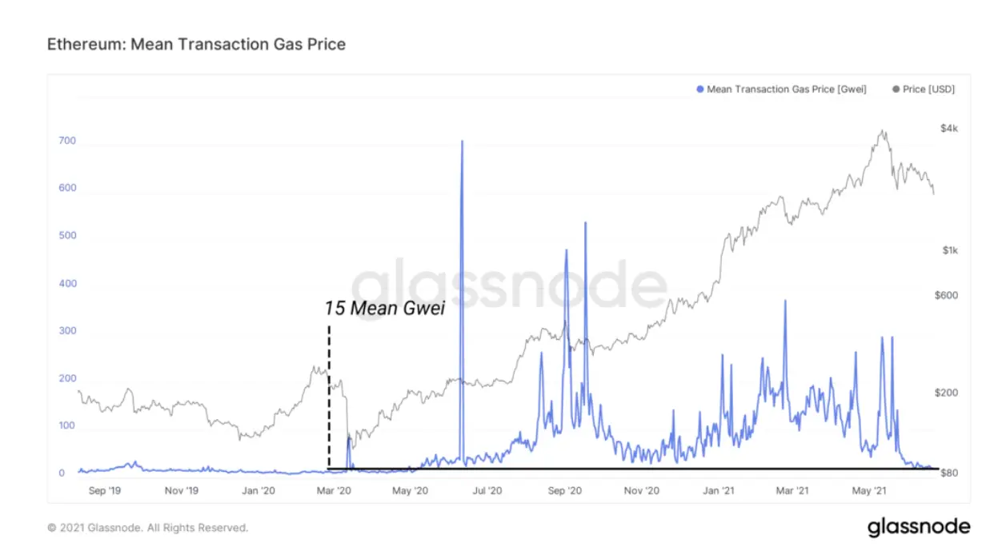This screenshot has height=547, width=1002.
Task: Select the May '21 x-axis label
Action: (869, 490)
